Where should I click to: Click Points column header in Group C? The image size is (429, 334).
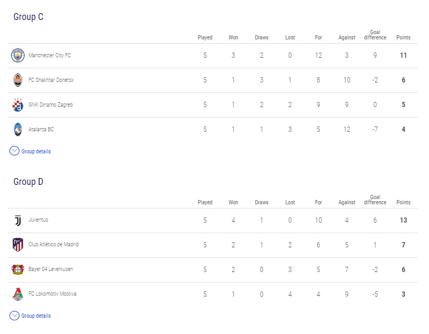(403, 37)
